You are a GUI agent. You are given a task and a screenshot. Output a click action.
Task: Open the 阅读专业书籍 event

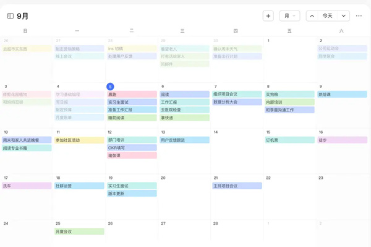click(x=27, y=148)
